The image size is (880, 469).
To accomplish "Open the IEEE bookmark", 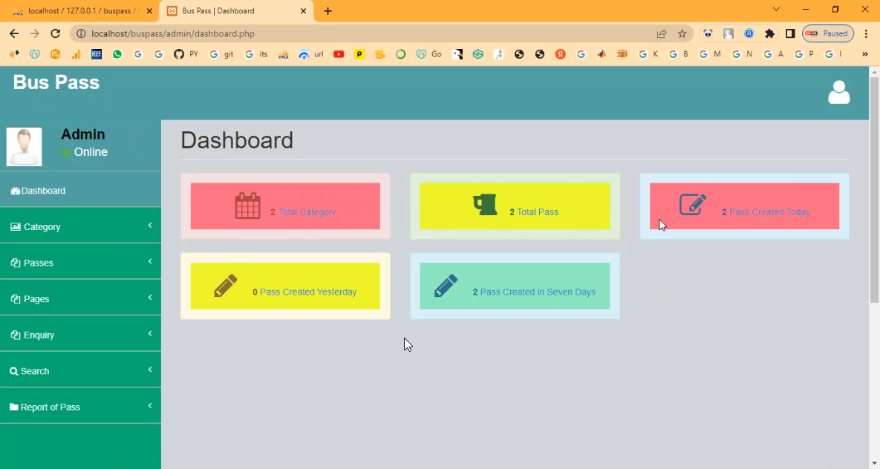I will pos(97,54).
